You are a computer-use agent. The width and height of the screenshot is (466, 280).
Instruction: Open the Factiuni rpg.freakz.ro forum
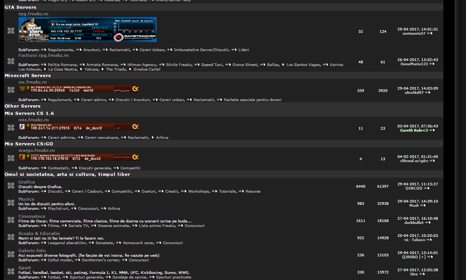coord(43,55)
